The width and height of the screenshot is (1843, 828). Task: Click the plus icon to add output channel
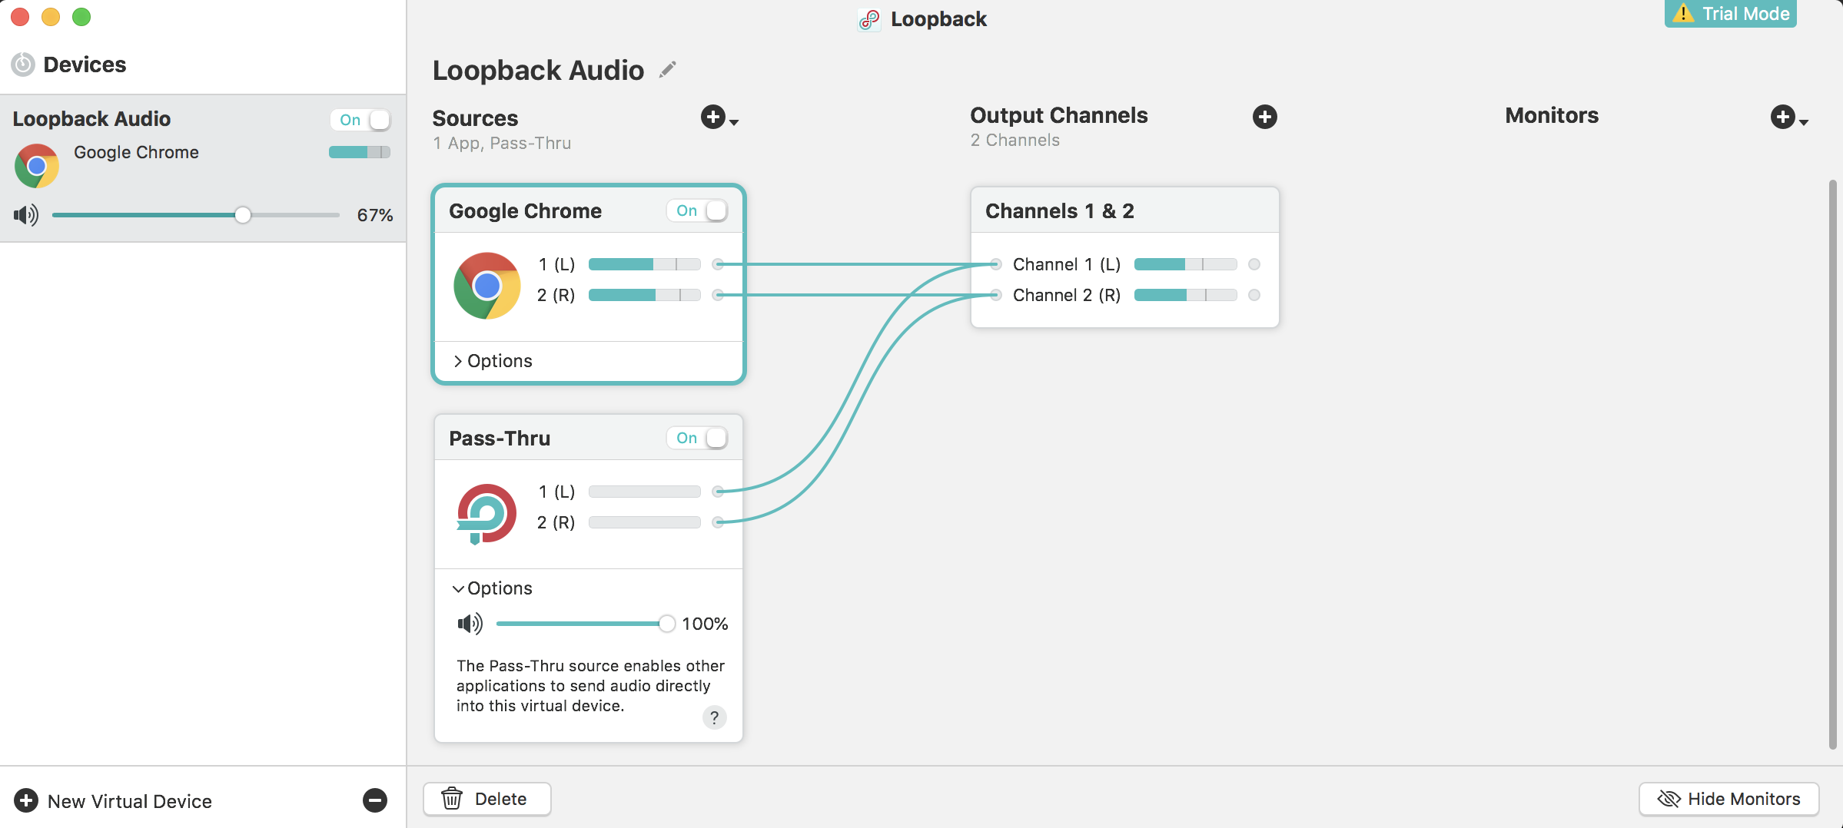pos(1264,117)
